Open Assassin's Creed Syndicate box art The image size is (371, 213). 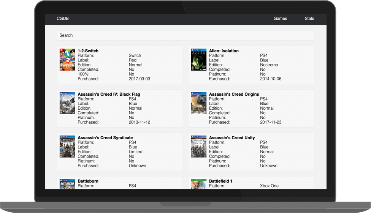click(x=67, y=147)
